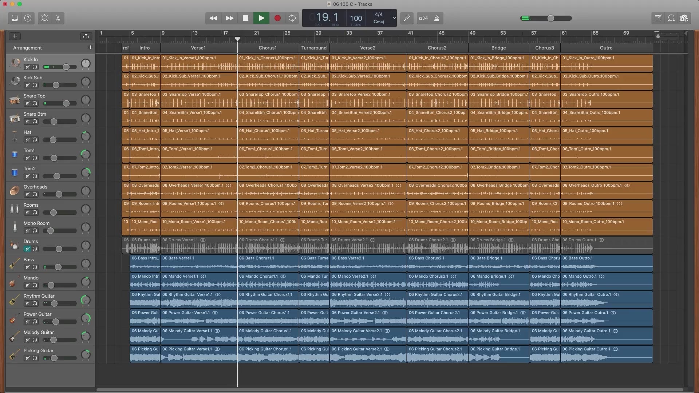Screen dimensions: 699x393
Task: Open the Note Pad icon
Action: point(658,18)
